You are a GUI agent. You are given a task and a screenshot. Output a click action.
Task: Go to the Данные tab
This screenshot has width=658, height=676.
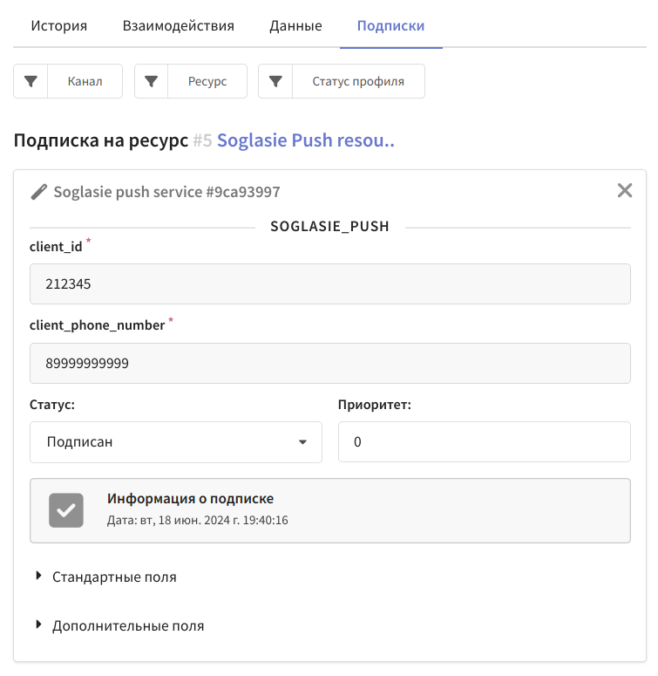click(295, 26)
